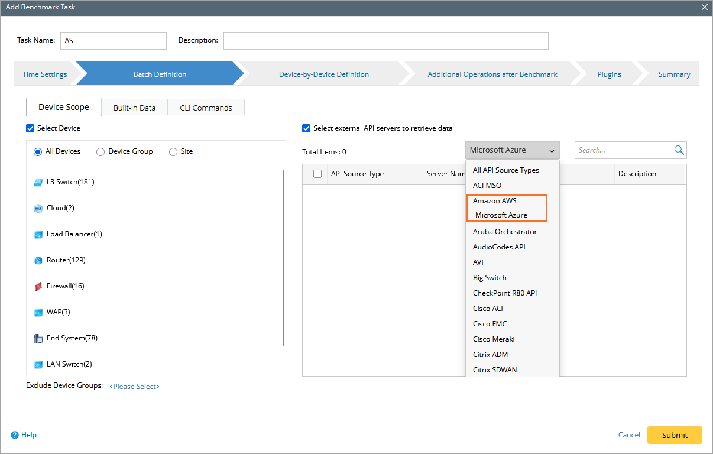Image resolution: width=713 pixels, height=454 pixels.
Task: Click the End System device icon
Action: coord(38,338)
